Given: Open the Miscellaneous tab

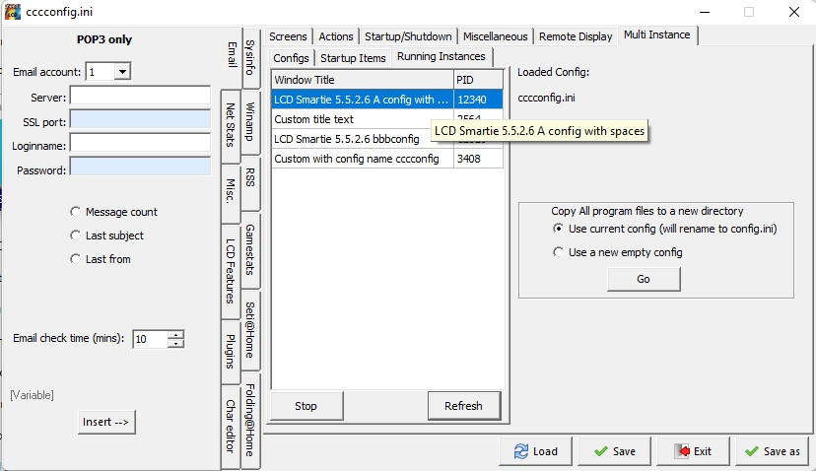Looking at the screenshot, I should pos(495,36).
